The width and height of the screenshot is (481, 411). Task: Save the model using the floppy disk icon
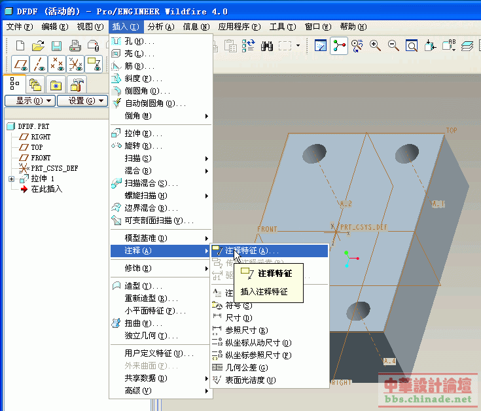[x=56, y=46]
